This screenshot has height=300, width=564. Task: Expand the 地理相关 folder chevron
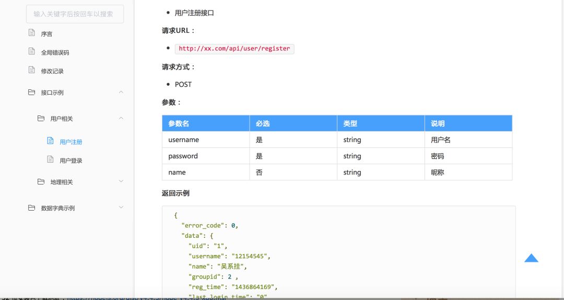click(121, 181)
